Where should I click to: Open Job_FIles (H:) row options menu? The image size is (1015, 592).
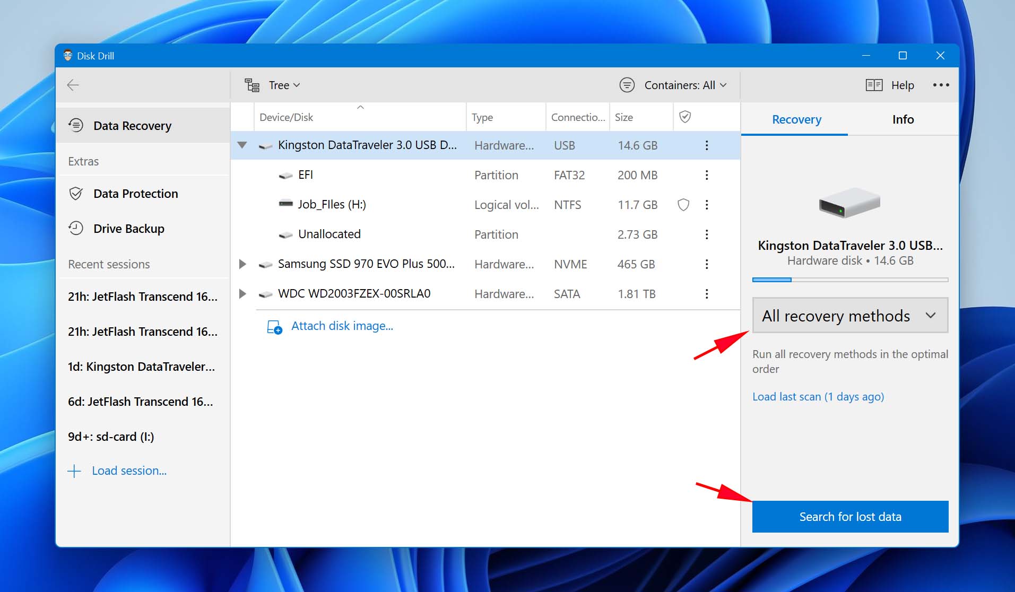click(706, 204)
